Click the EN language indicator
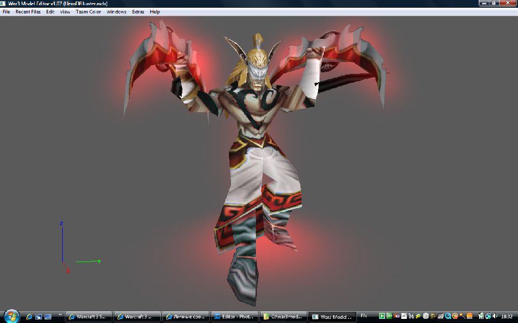Viewport: 518px width, 323px height. tap(364, 316)
